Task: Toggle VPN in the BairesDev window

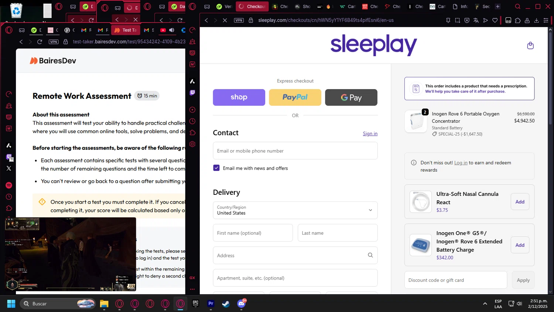Action: (54, 42)
